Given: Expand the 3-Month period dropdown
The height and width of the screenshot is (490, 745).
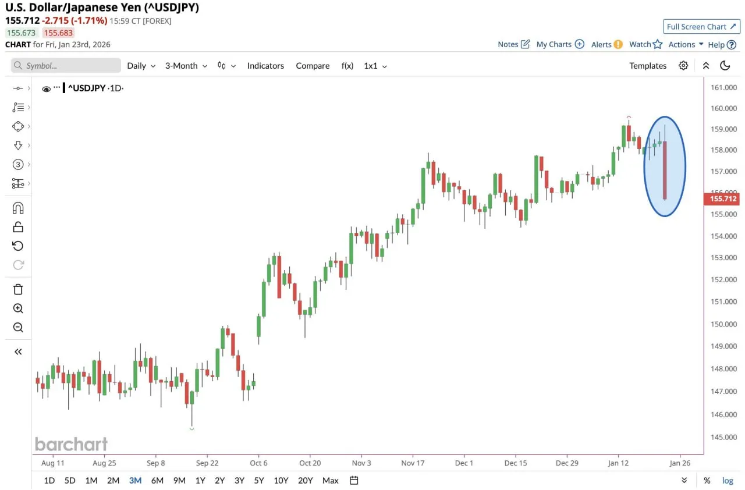Looking at the screenshot, I should [x=186, y=66].
